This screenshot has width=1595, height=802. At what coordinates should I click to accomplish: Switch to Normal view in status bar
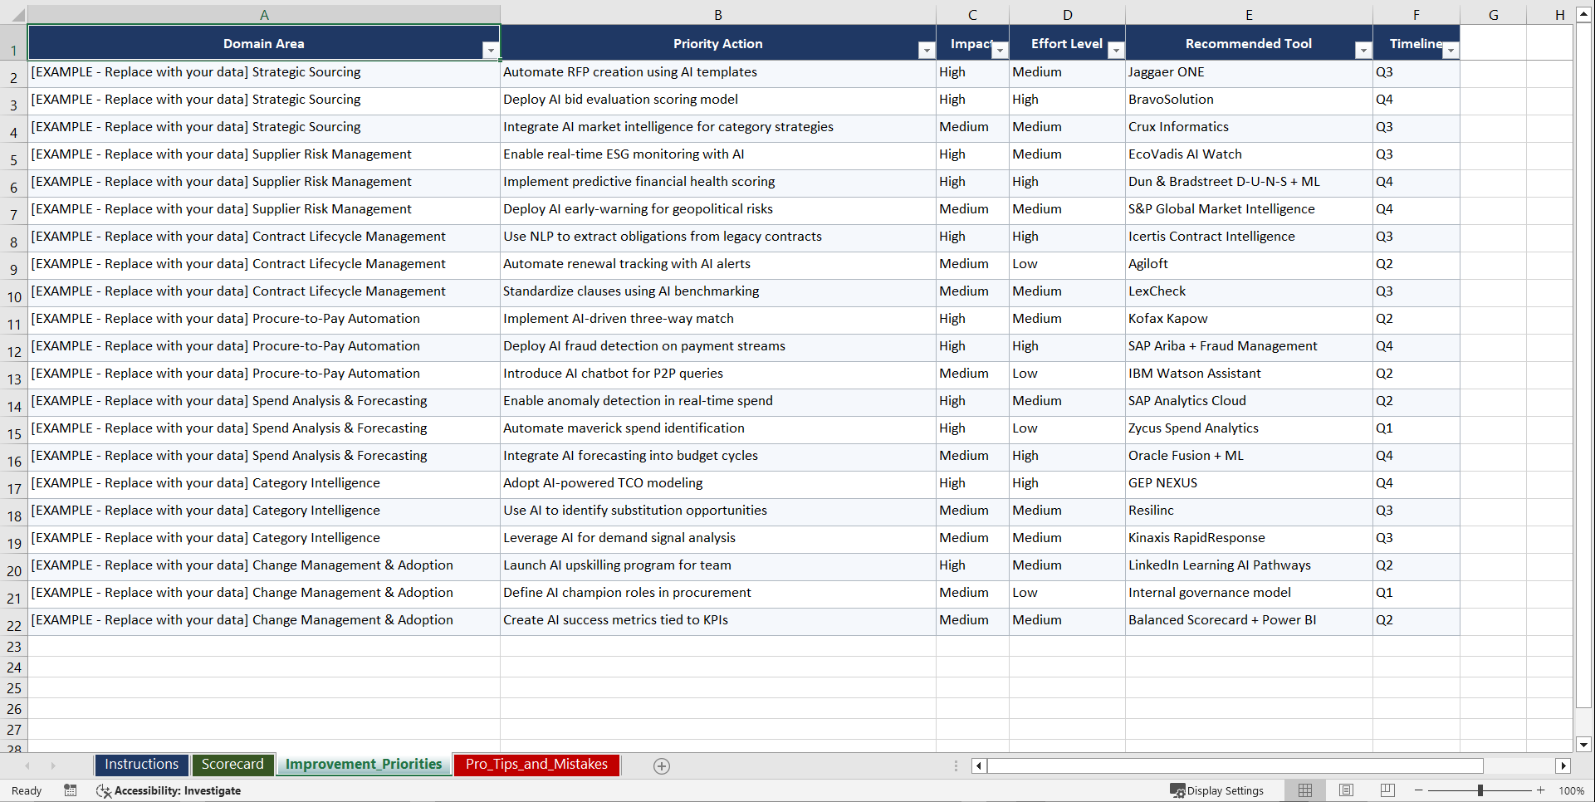click(1304, 790)
